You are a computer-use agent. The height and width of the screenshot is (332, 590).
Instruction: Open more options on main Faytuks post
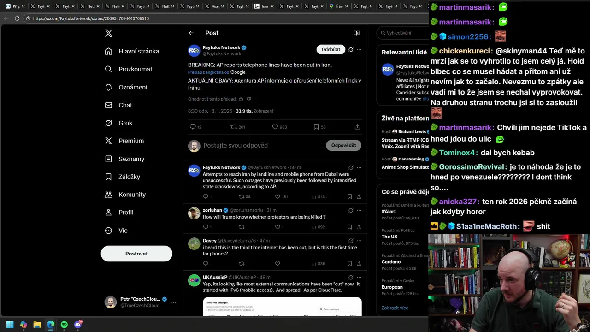point(359,50)
